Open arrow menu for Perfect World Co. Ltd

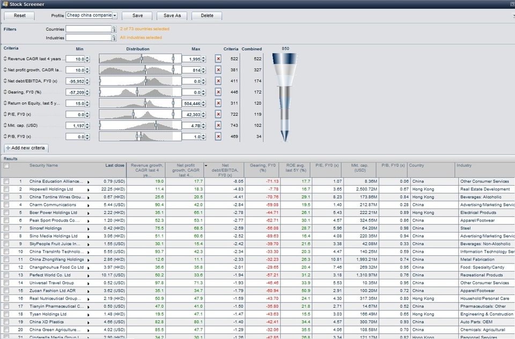pyautogui.click(x=89, y=275)
